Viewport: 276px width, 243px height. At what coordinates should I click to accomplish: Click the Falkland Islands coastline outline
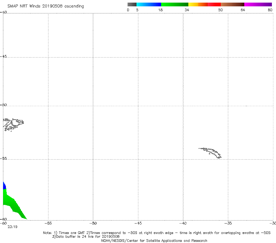pos(13,124)
